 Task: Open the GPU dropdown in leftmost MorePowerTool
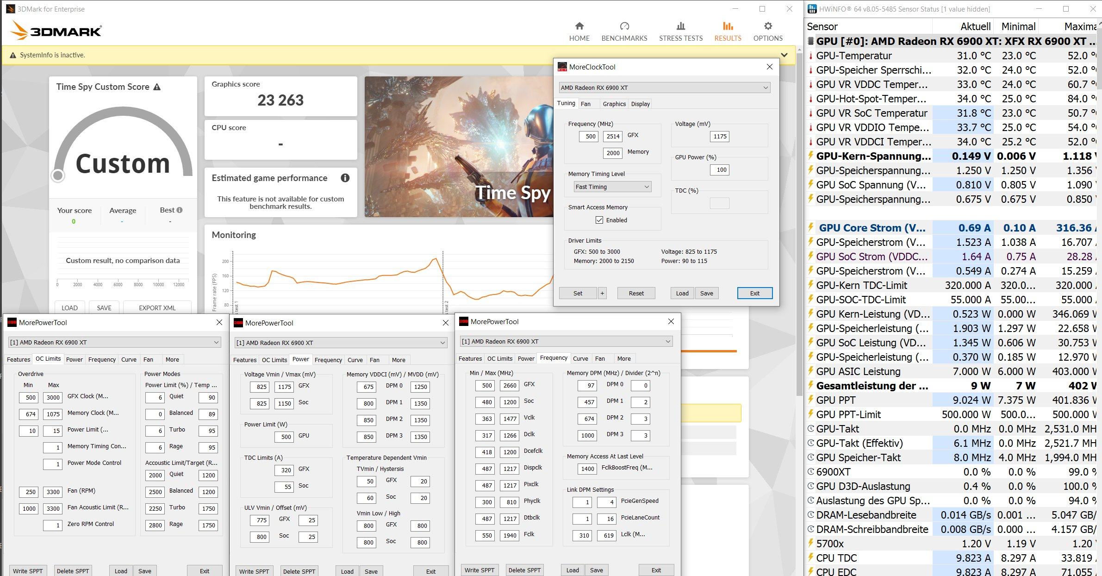point(114,342)
